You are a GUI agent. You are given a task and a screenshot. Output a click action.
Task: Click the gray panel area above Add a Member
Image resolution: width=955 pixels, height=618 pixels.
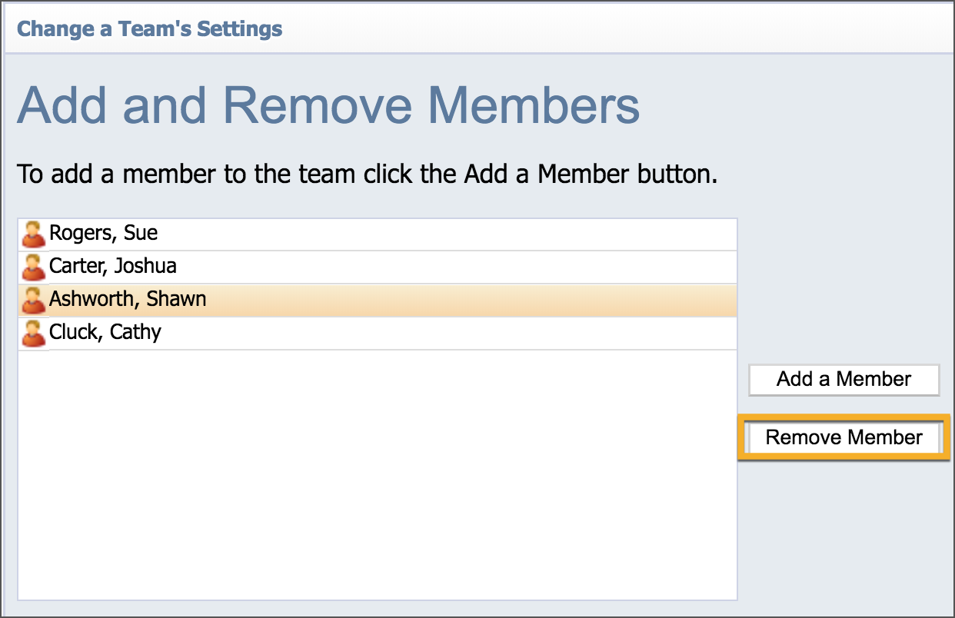coord(844,292)
